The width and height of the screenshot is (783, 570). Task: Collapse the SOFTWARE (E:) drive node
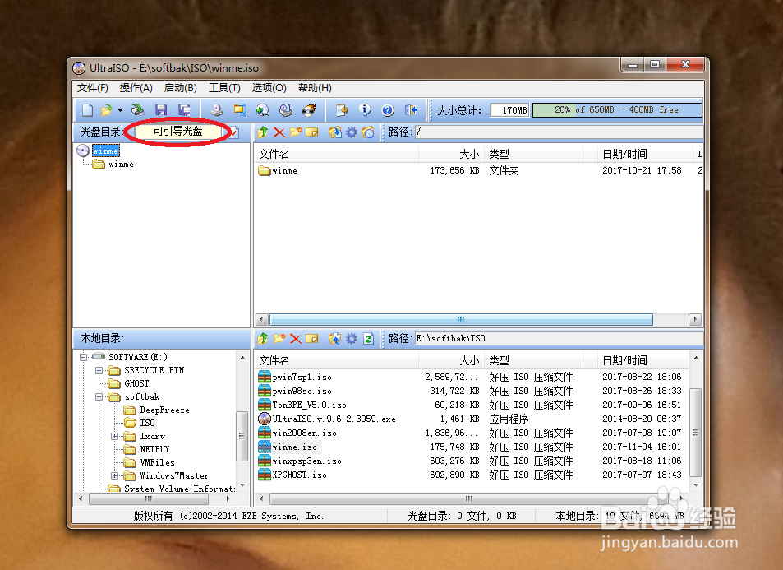[83, 357]
